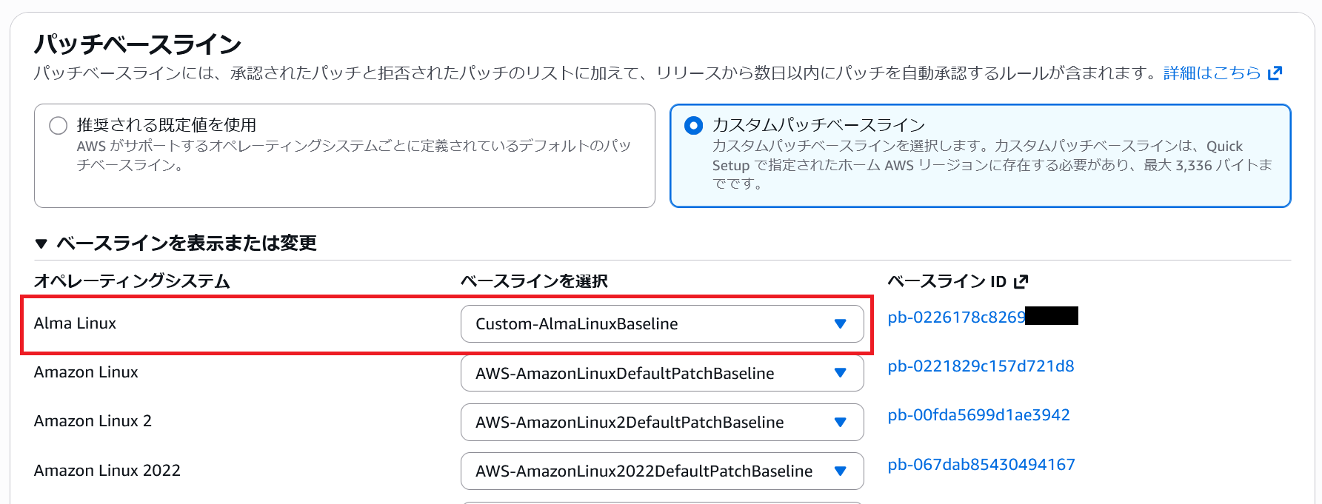Open baseline ID link pb-0221829c157d721d8
This screenshot has width=1322, height=504.
981,366
